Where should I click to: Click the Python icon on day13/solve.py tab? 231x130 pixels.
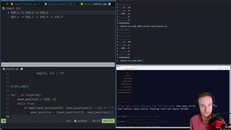pos(12,4)
